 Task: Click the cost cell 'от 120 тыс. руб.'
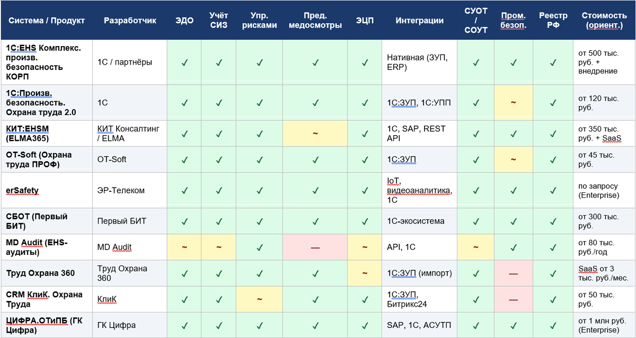tap(605, 103)
